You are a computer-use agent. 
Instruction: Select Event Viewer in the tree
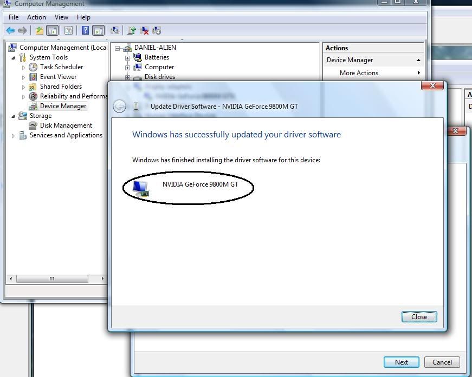(x=58, y=77)
